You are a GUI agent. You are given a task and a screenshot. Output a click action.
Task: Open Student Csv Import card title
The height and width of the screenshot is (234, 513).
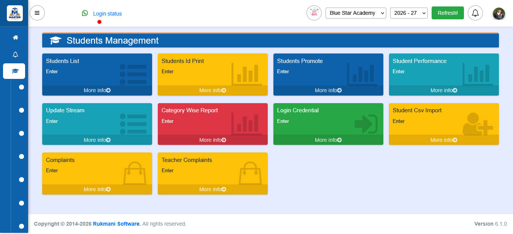[x=417, y=110]
